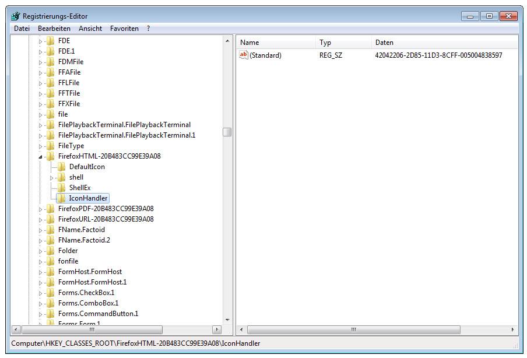This screenshot has height=358, width=527.
Task: Expand the shell subkey
Action: click(52, 177)
